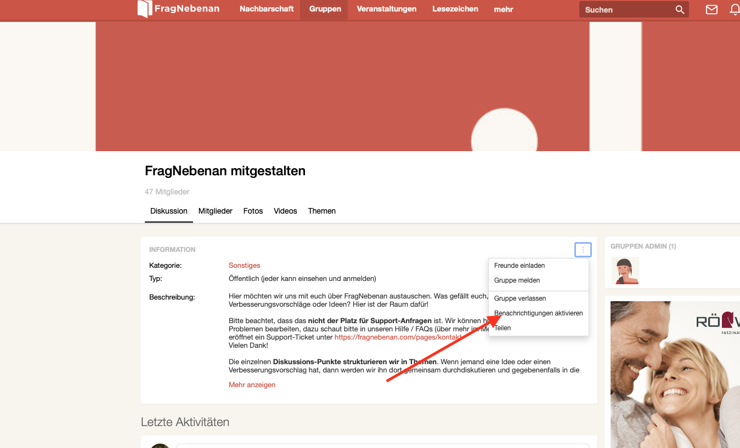
Task: Click into the Suchen search field
Action: point(625,10)
